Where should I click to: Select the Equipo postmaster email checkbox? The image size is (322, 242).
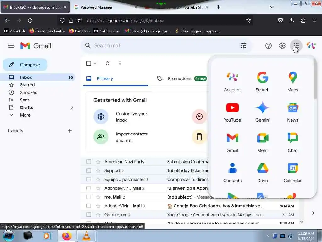click(x=88, y=179)
